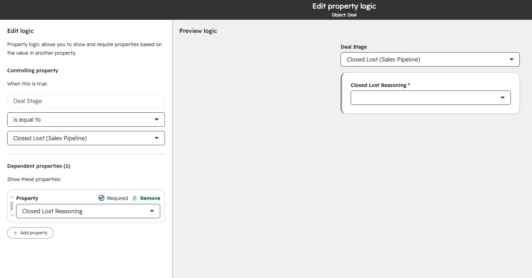Click the 'Closed Lost Reasoning *' preview label
The image size is (532, 278).
(x=380, y=85)
